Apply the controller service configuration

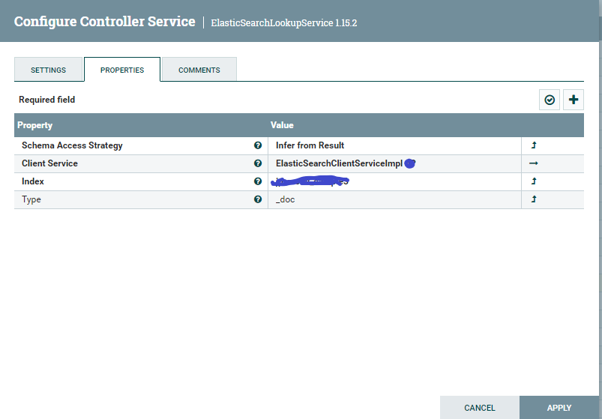[559, 408]
